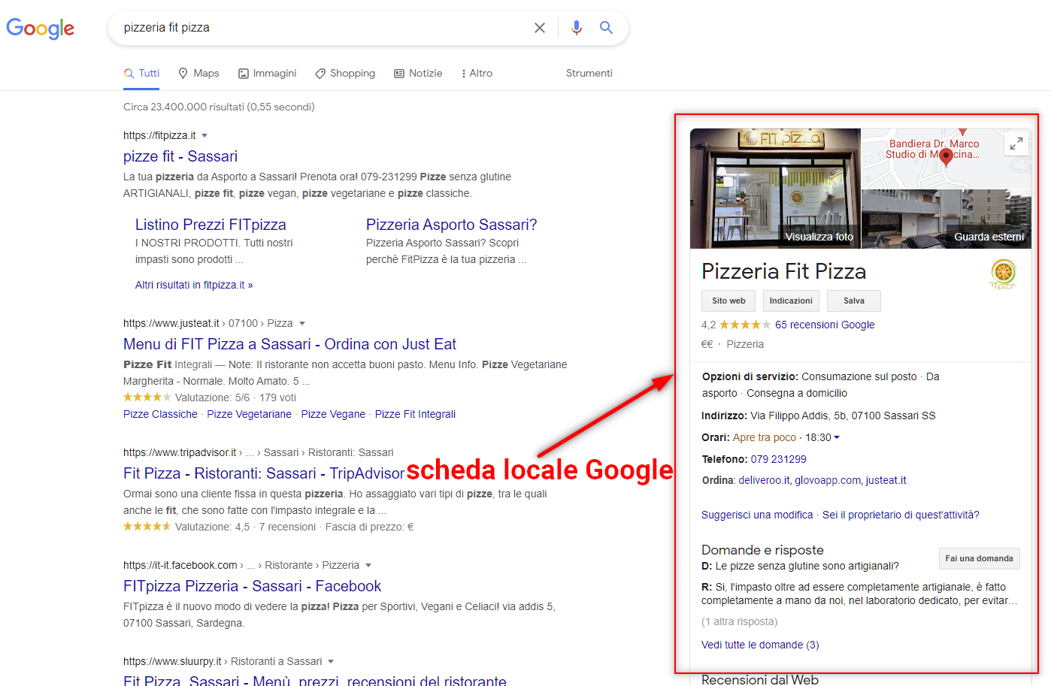Open the 65 recensioni Google link
Screen dimensions: 1051x686
pos(825,325)
